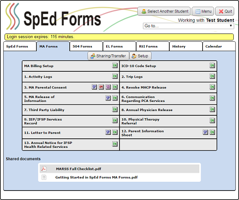The width and height of the screenshot is (239, 200).
Task: Open English version of MA Release of Information
Action: (115, 98)
